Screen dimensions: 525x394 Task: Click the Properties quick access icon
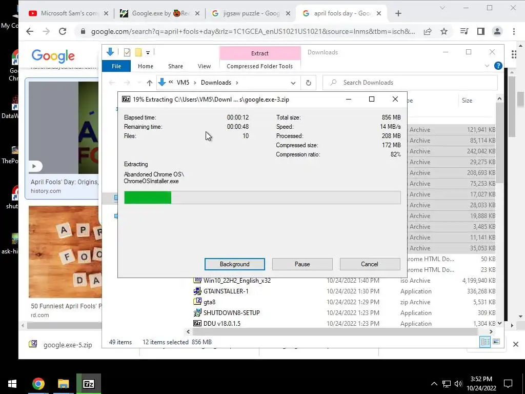pos(127,52)
